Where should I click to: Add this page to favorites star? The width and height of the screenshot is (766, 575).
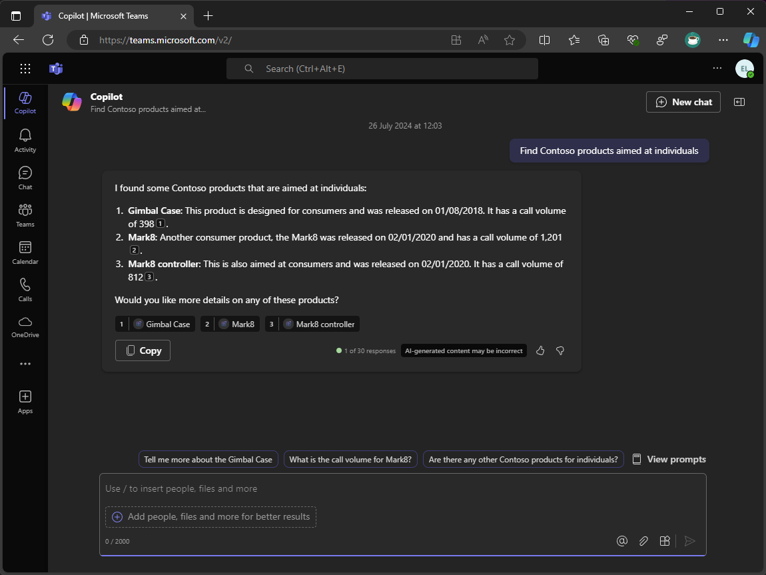point(510,40)
